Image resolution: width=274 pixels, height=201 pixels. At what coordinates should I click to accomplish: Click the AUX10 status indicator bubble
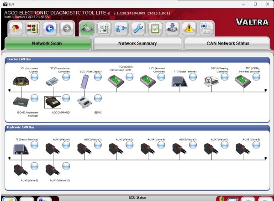click(x=66, y=166)
